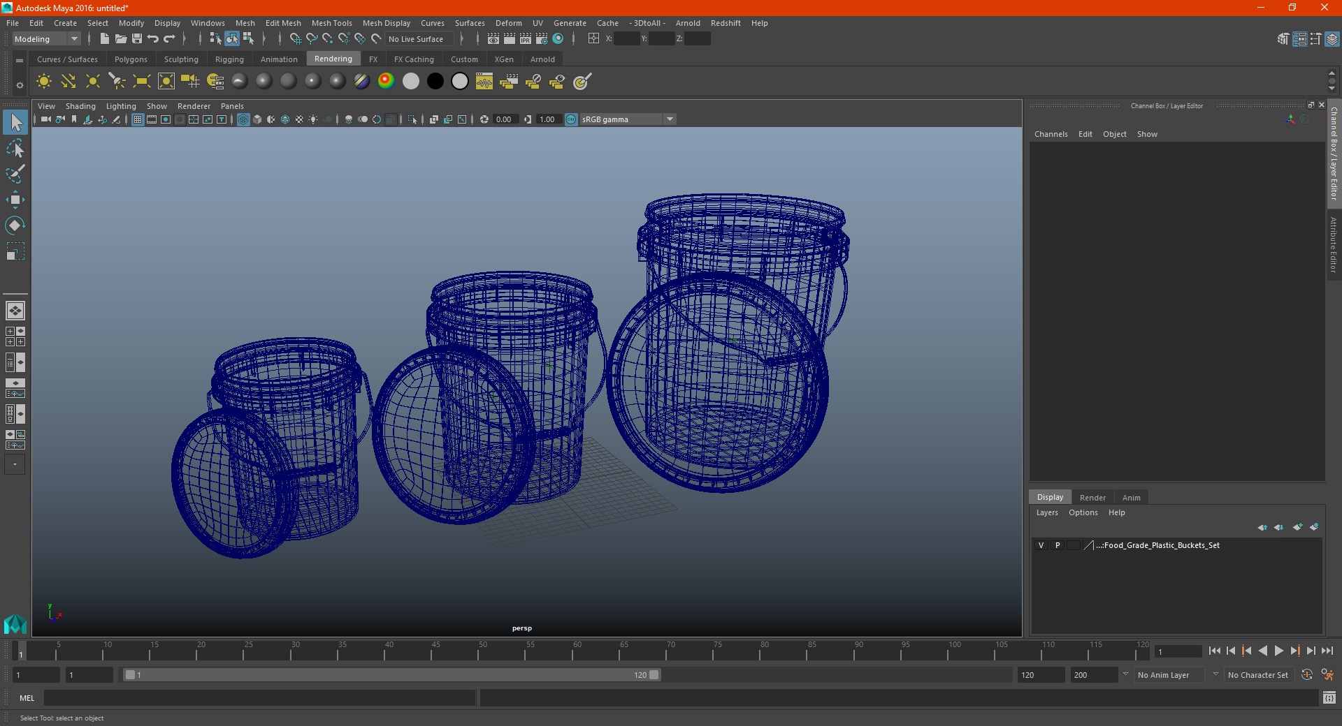The image size is (1342, 726).
Task: Open the Deform menu
Action: click(x=508, y=23)
